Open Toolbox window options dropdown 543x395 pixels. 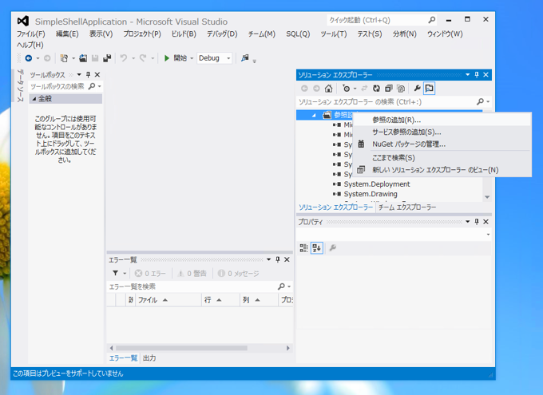coord(79,75)
